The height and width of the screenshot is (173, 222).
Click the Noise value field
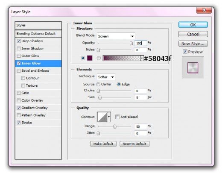click(140, 50)
